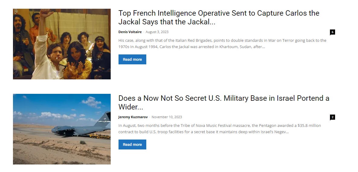This screenshot has height=172, width=358.
Task: Open the 6 comments badge on Carlos article
Action: click(x=332, y=32)
